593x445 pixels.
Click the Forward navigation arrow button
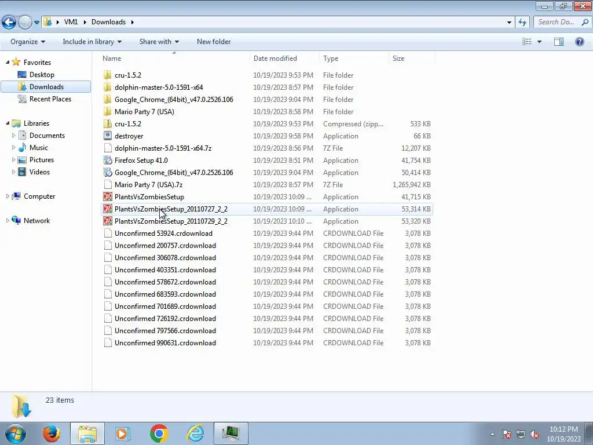point(25,22)
